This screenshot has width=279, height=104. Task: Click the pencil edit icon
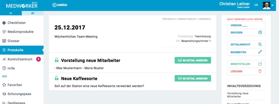(x=260, y=52)
